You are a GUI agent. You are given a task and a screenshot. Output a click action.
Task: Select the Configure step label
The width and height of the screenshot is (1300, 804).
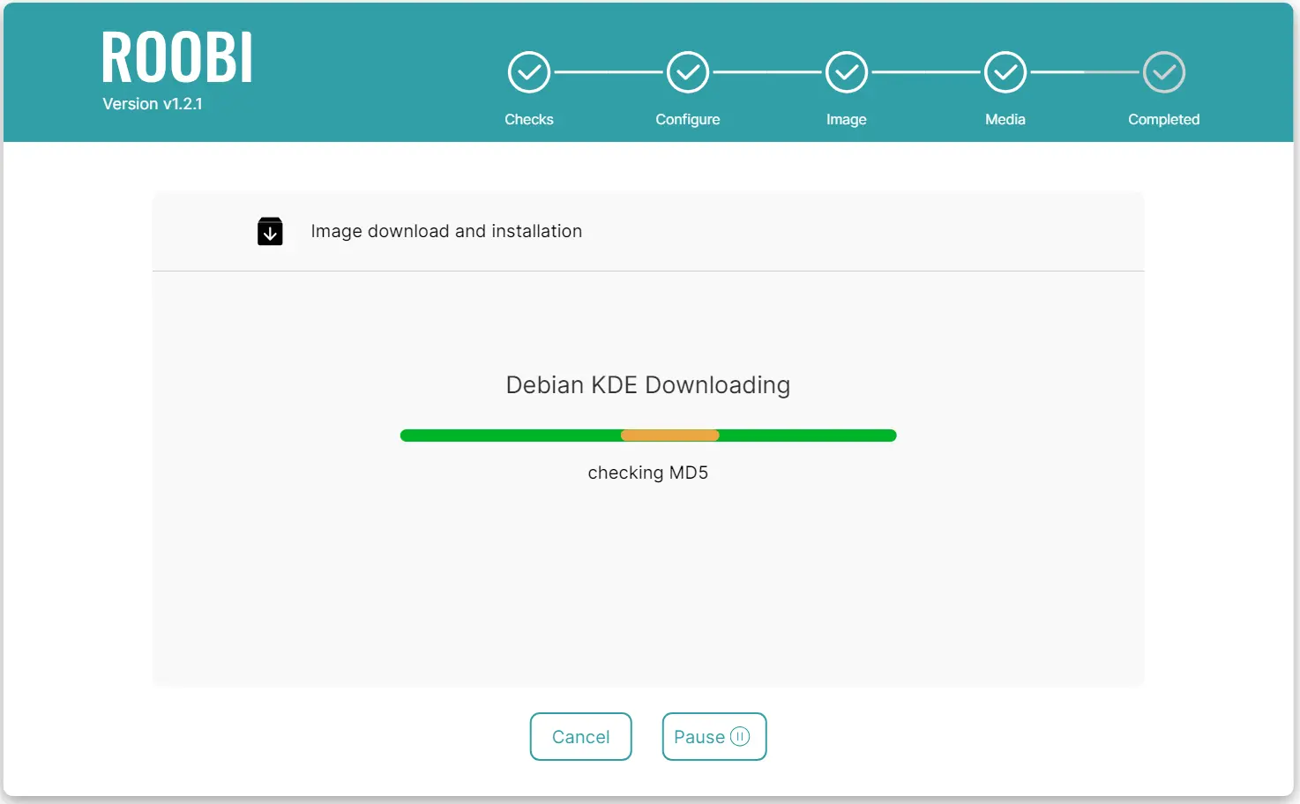click(x=688, y=119)
